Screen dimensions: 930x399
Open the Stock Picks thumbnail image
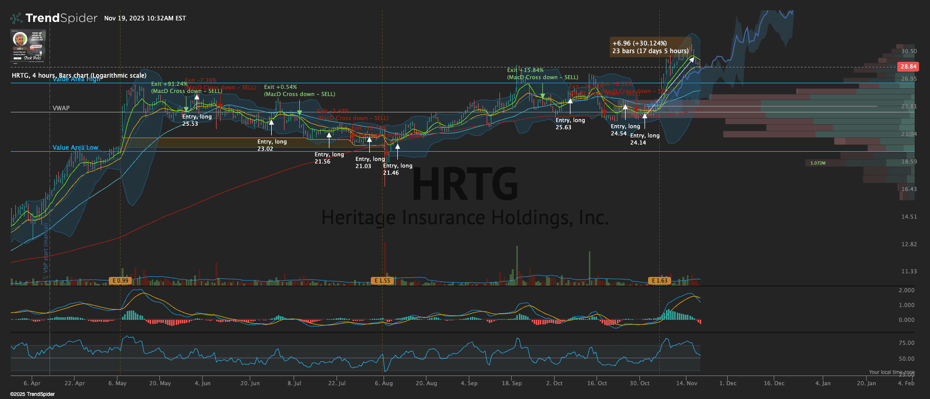[28, 45]
